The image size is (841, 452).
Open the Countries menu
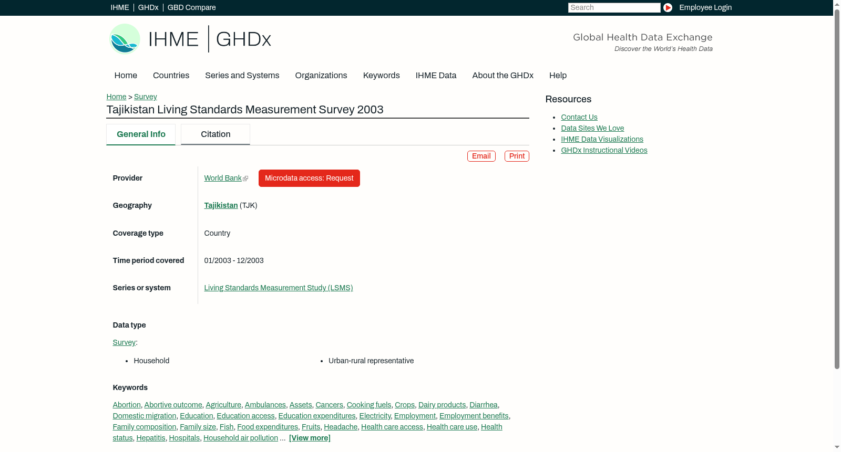click(171, 76)
